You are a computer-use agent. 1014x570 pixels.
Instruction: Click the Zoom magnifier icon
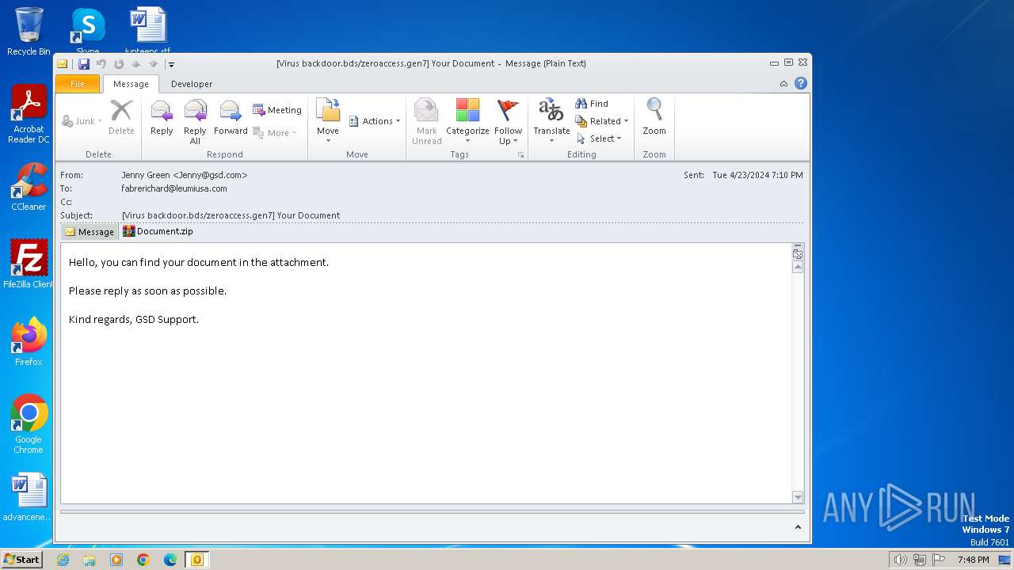(x=654, y=117)
